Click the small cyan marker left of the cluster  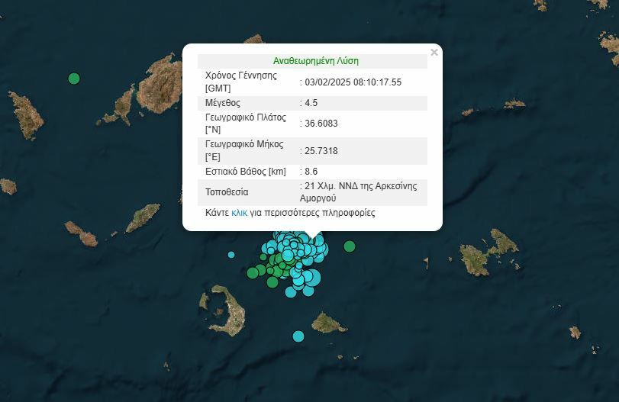tap(231, 255)
